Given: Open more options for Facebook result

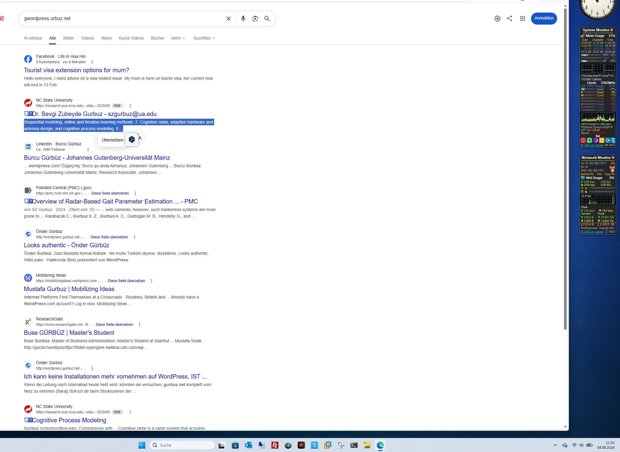Looking at the screenshot, I should tap(92, 62).
